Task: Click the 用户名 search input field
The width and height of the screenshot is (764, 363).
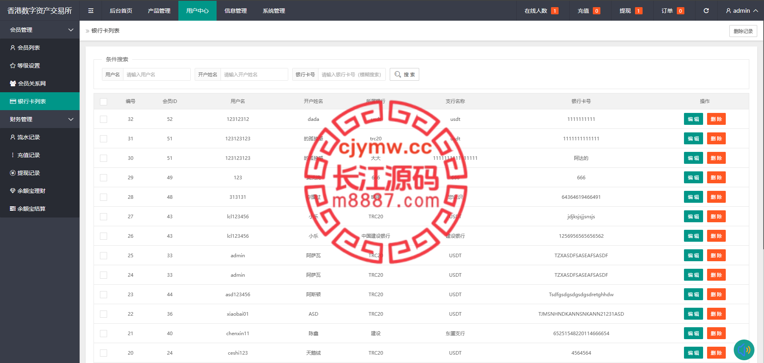Action: [x=157, y=74]
